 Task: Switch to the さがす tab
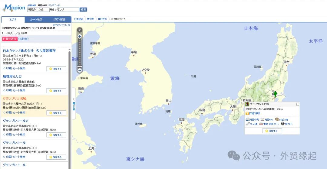click(13, 20)
